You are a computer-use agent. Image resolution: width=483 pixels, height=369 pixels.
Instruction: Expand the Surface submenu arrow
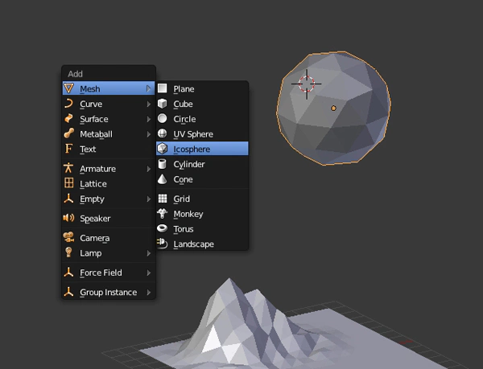[149, 119]
